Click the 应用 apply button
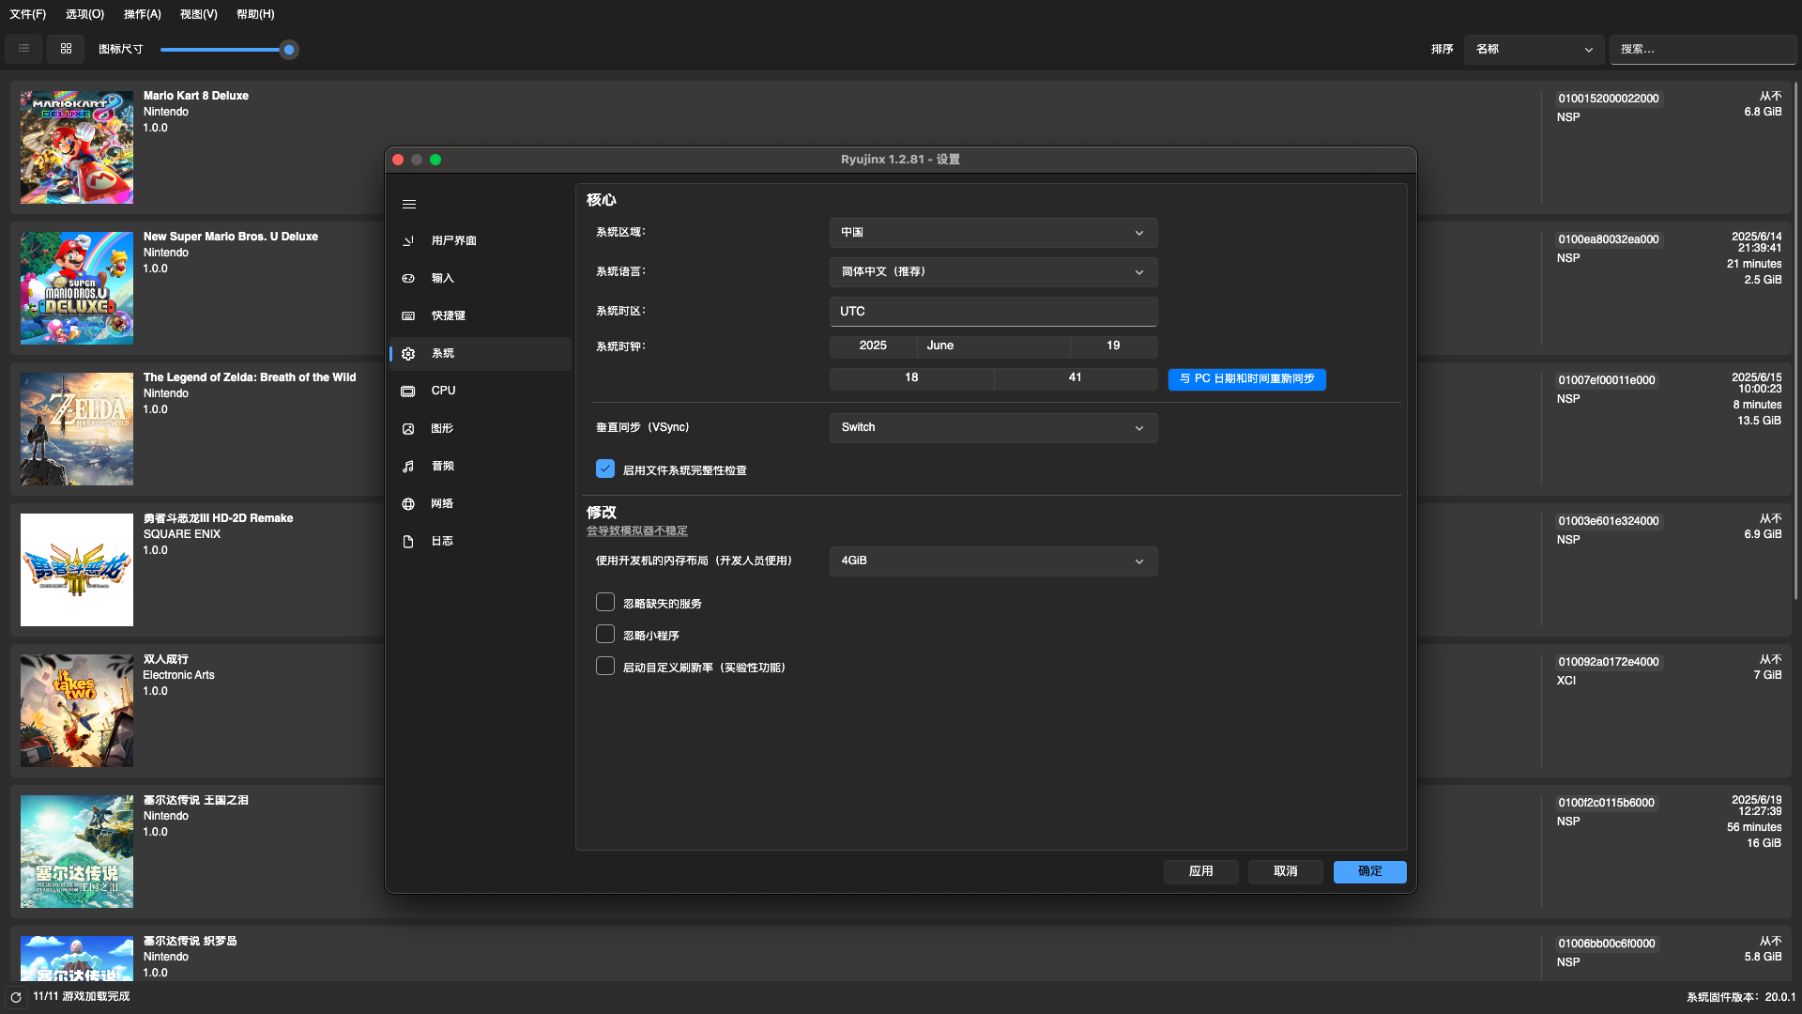The image size is (1802, 1014). tap(1200, 872)
